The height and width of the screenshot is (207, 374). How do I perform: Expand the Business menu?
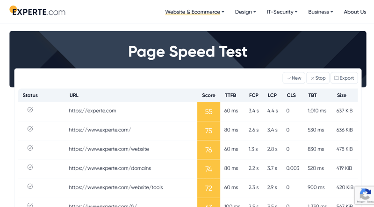[321, 12]
